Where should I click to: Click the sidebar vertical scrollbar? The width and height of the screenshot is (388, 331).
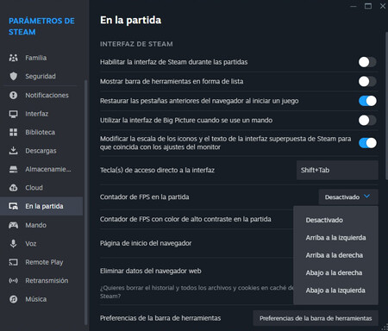[x=85, y=202]
